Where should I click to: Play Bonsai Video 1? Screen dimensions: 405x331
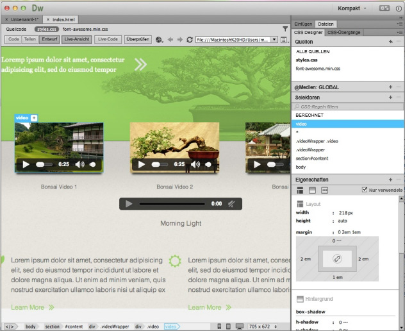pos(26,164)
